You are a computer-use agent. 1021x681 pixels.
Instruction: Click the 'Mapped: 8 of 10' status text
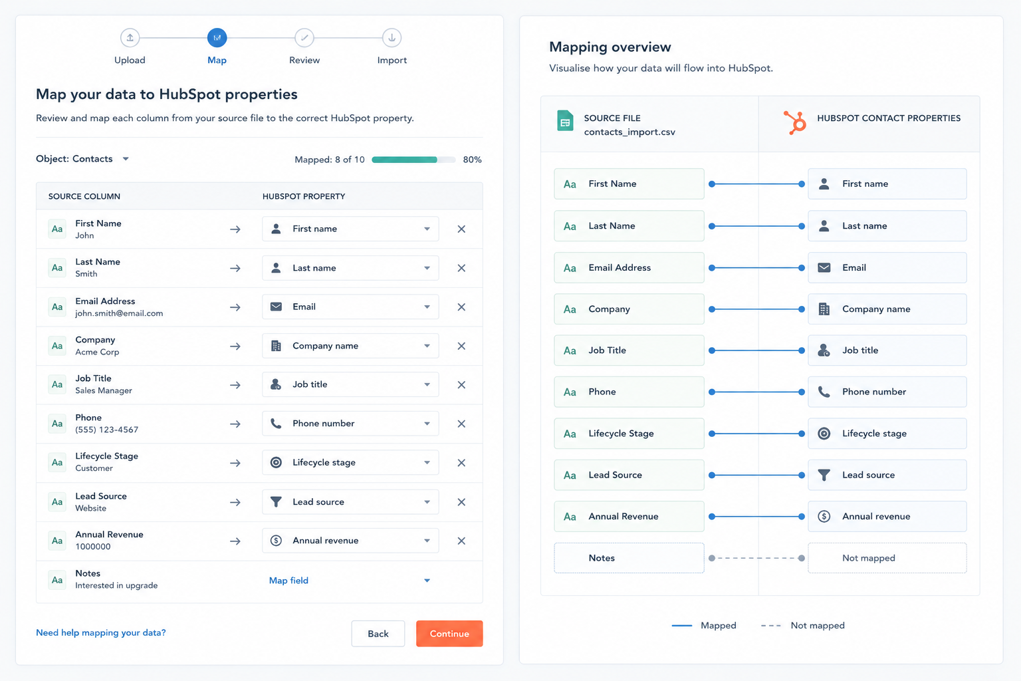pos(330,160)
